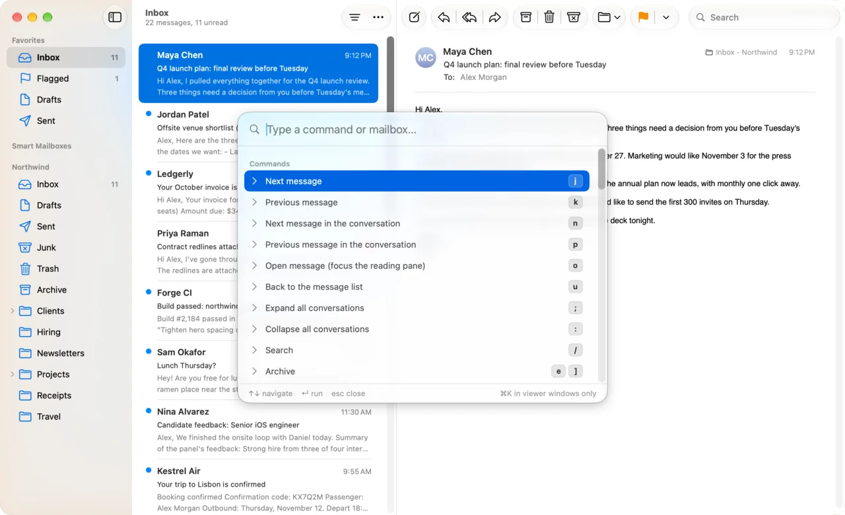The image size is (845, 515).
Task: Open the Newsletters folder
Action: pos(66,353)
